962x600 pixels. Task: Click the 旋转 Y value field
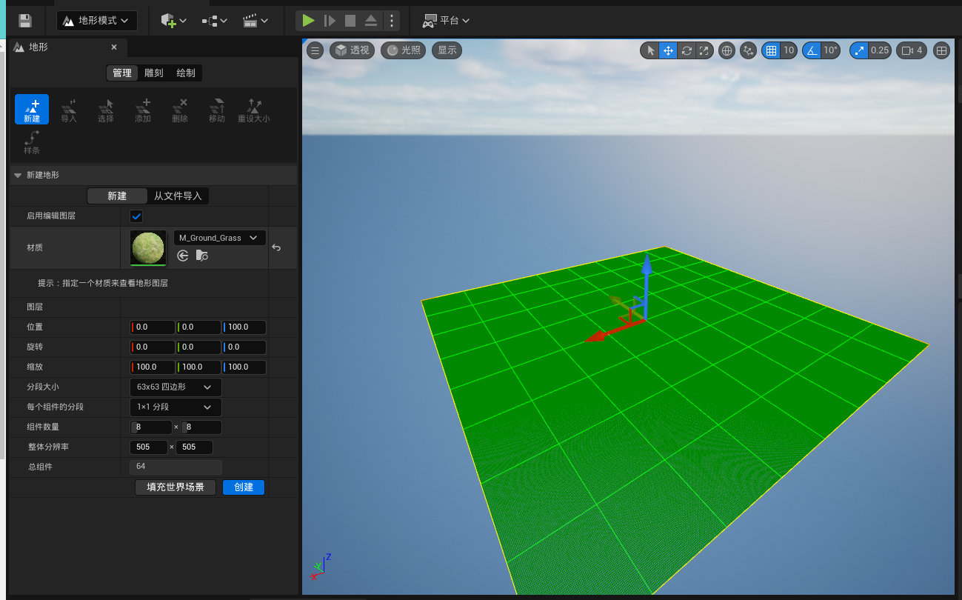(198, 347)
